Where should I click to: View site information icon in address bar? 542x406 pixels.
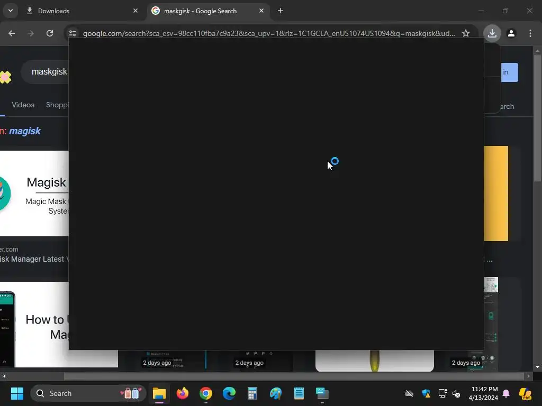click(72, 33)
